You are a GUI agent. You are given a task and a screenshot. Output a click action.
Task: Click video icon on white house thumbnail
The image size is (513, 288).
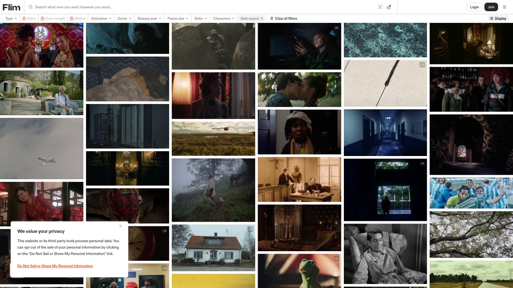pyautogui.click(x=250, y=229)
